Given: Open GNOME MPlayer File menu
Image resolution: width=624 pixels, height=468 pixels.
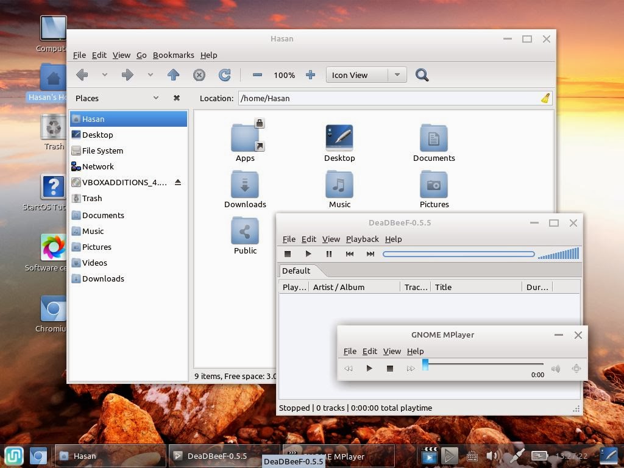Looking at the screenshot, I should (350, 352).
